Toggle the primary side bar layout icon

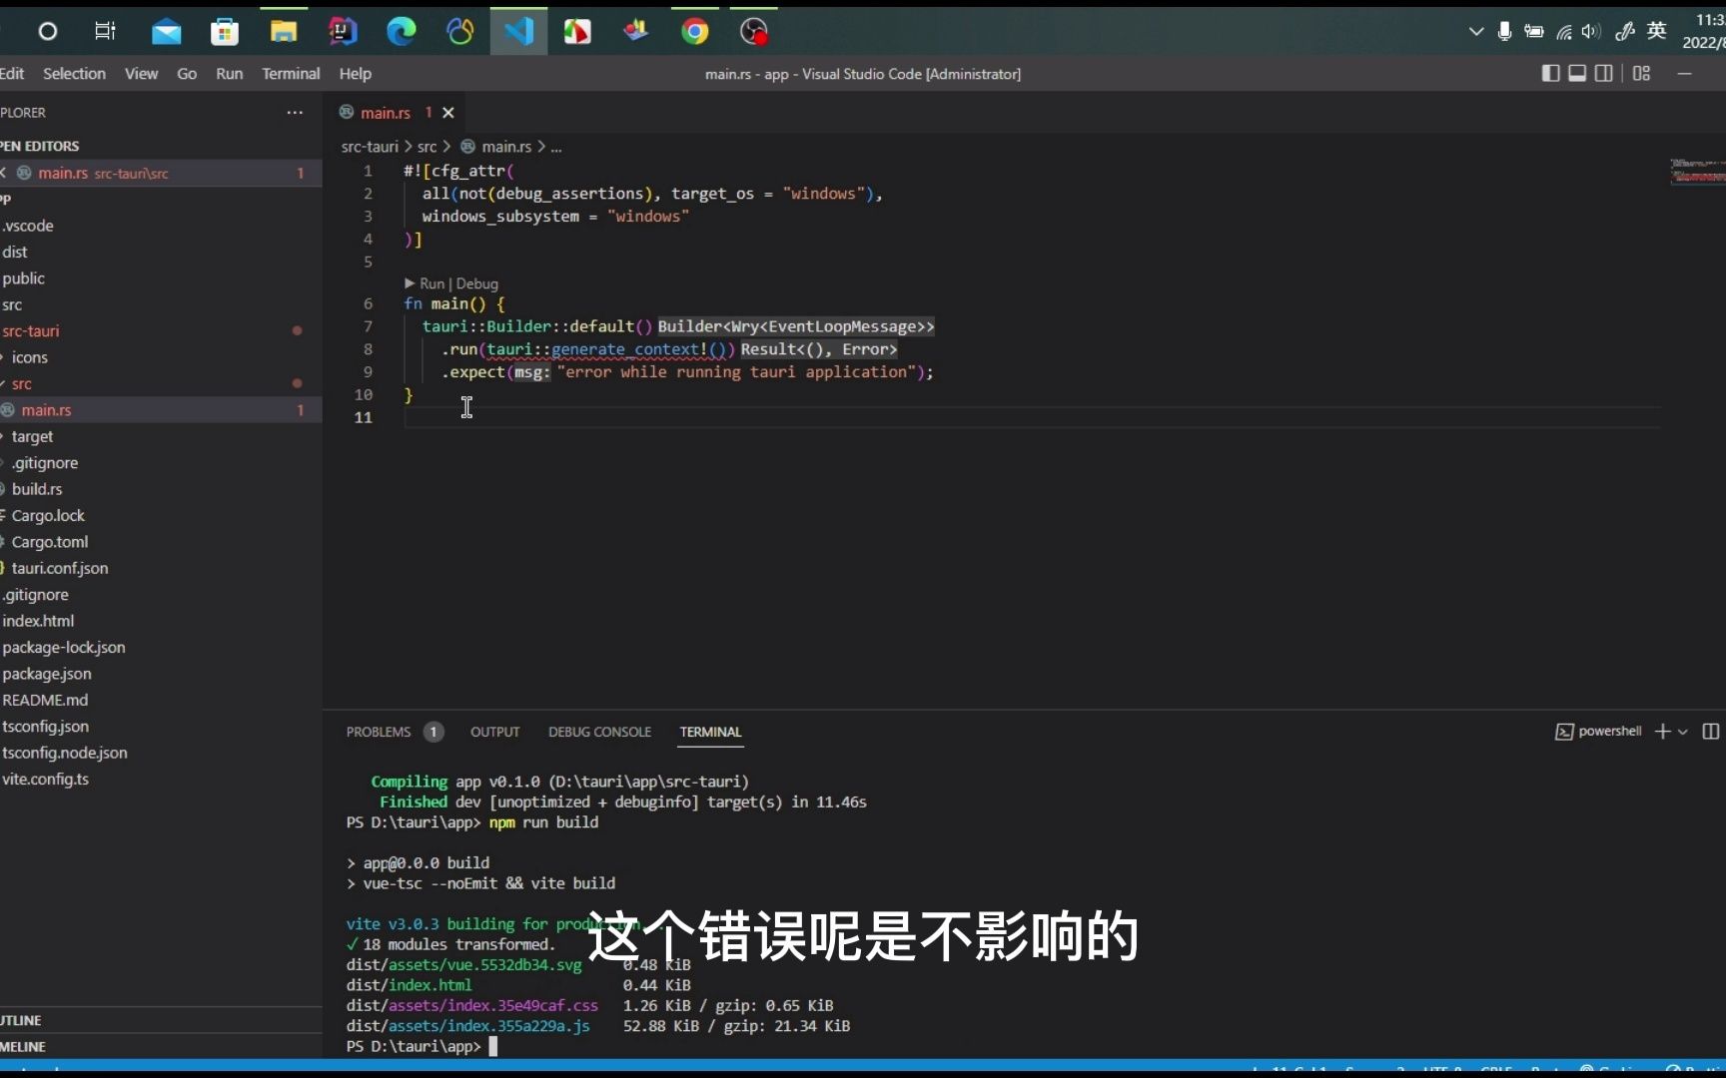point(1550,73)
